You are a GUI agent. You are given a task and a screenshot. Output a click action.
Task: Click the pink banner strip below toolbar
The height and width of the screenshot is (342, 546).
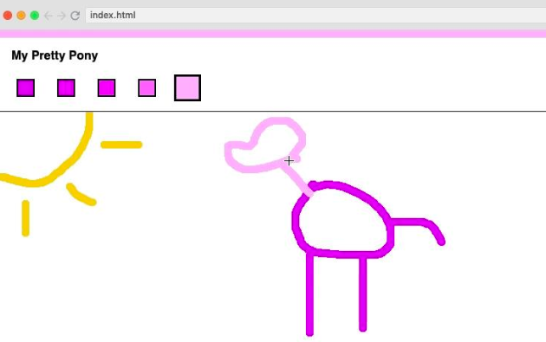pos(273,34)
